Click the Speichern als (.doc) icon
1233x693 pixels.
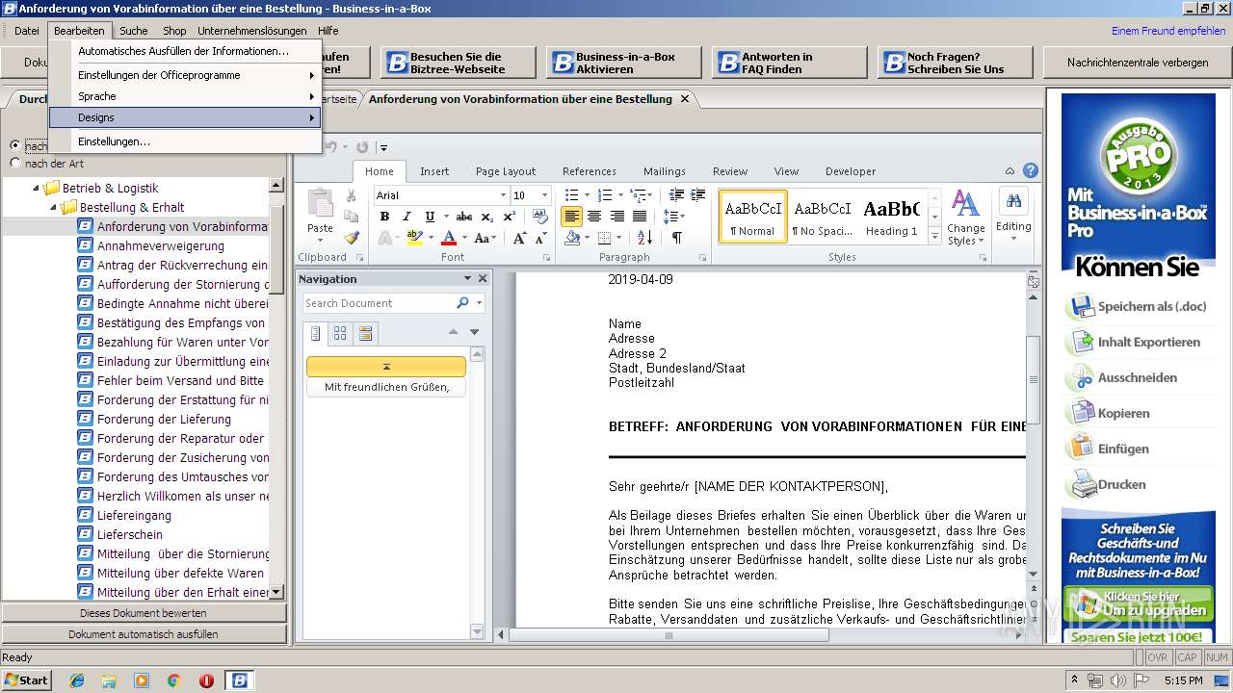(x=1081, y=307)
